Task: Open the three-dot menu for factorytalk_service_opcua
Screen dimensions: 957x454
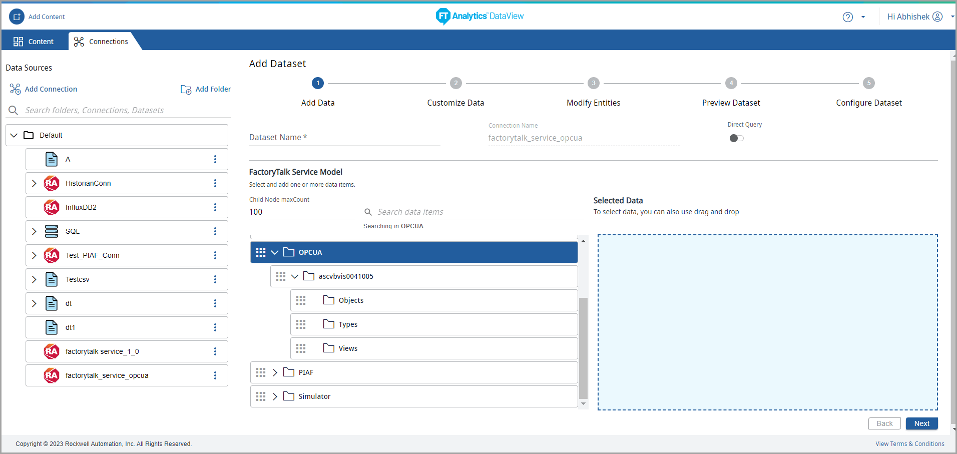Action: (215, 375)
